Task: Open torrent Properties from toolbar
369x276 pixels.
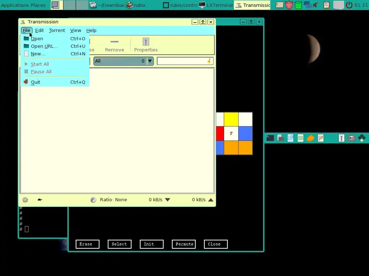Action: click(146, 45)
